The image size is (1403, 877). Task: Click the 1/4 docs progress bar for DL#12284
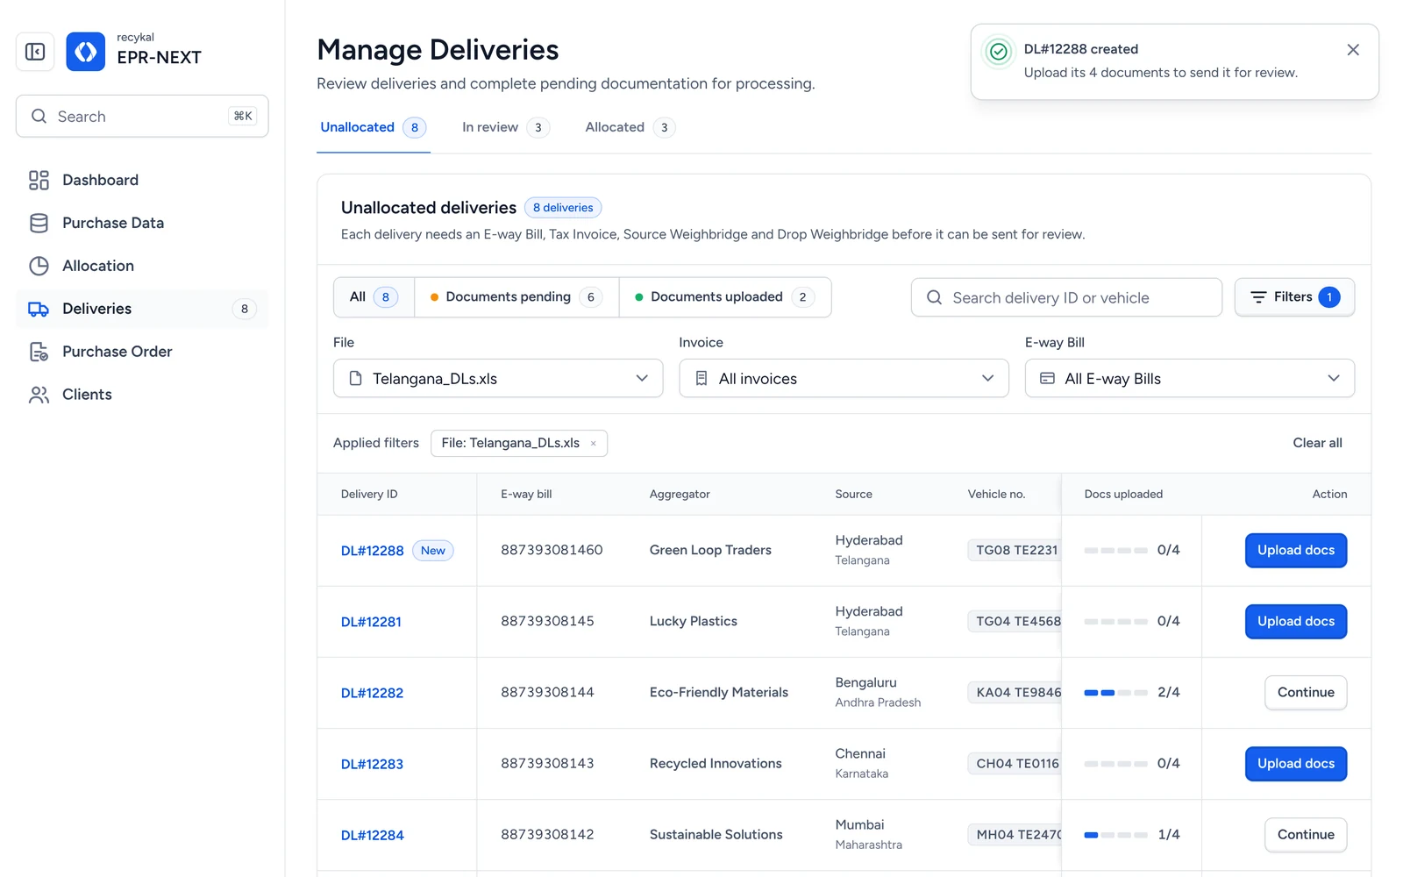(1115, 835)
